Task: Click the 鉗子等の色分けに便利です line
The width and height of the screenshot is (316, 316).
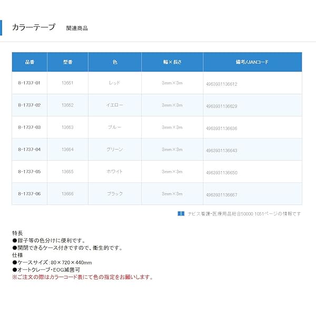Action: pos(50,241)
